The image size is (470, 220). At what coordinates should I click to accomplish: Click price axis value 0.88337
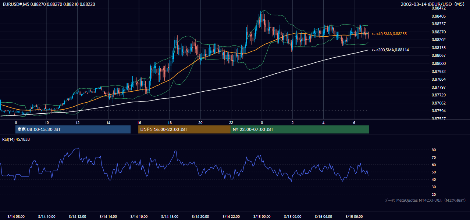[x=438, y=24]
